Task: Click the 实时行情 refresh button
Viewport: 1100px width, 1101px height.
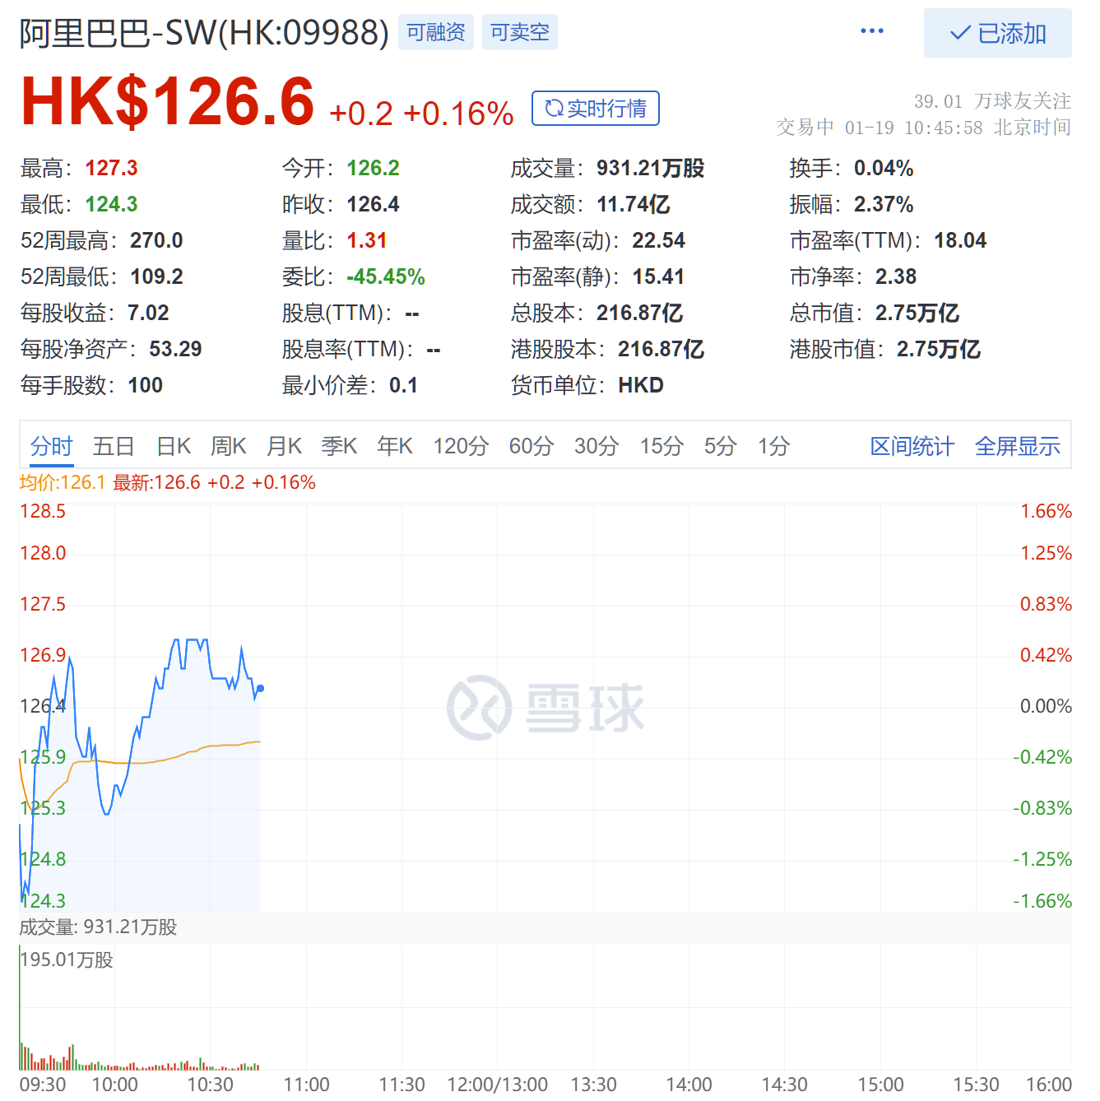Action: 596,109
